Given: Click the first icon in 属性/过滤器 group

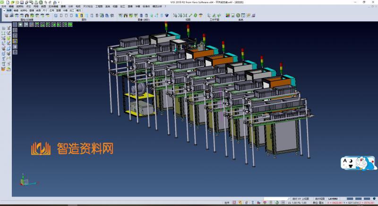Looking at the screenshot, I should [6, 16].
